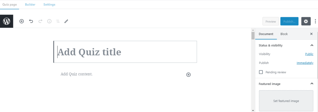Undo the last change

click(x=31, y=21)
